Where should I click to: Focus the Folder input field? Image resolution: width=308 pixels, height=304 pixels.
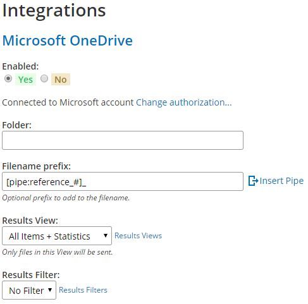point(123,140)
